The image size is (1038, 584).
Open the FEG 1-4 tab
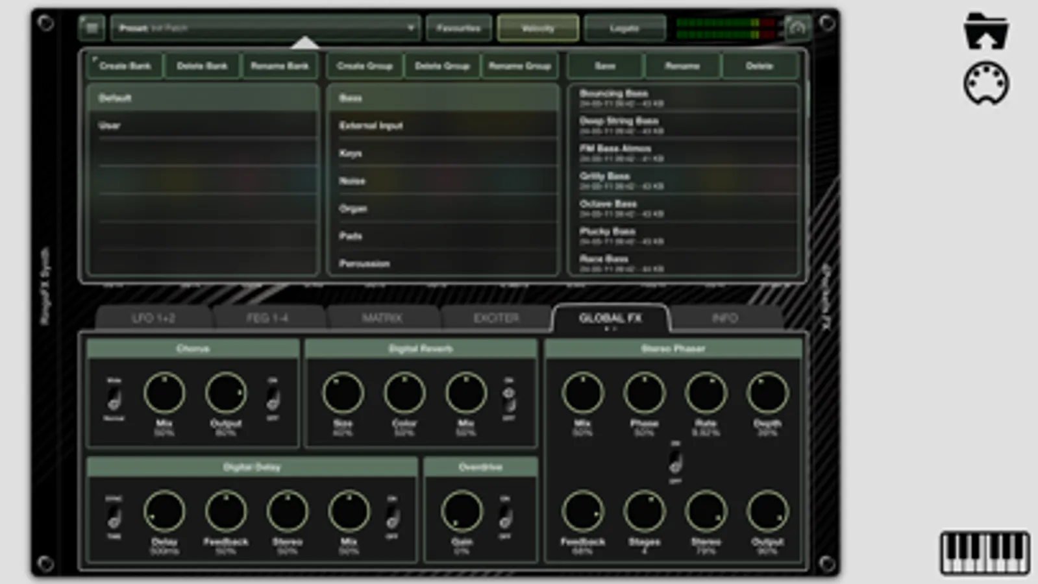(267, 318)
